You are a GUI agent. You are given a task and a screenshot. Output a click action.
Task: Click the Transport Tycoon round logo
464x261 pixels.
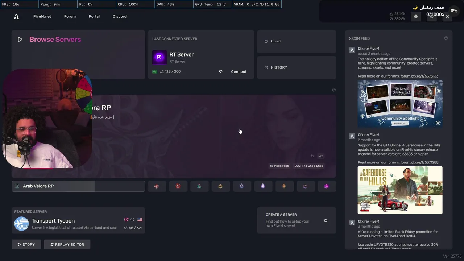coord(21,224)
